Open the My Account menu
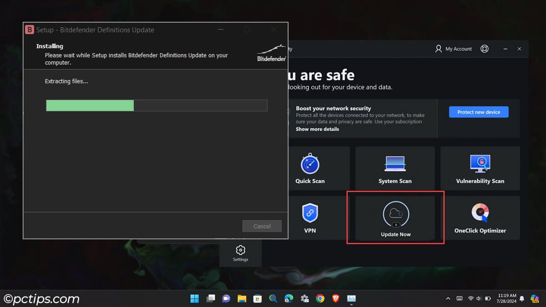The width and height of the screenshot is (546, 307). pyautogui.click(x=453, y=49)
